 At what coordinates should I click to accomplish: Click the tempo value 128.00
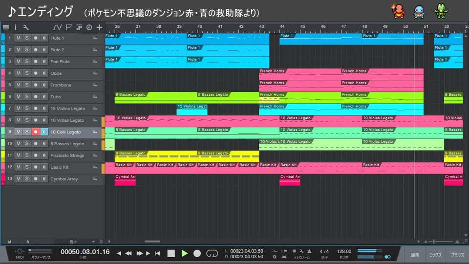tap(344, 251)
